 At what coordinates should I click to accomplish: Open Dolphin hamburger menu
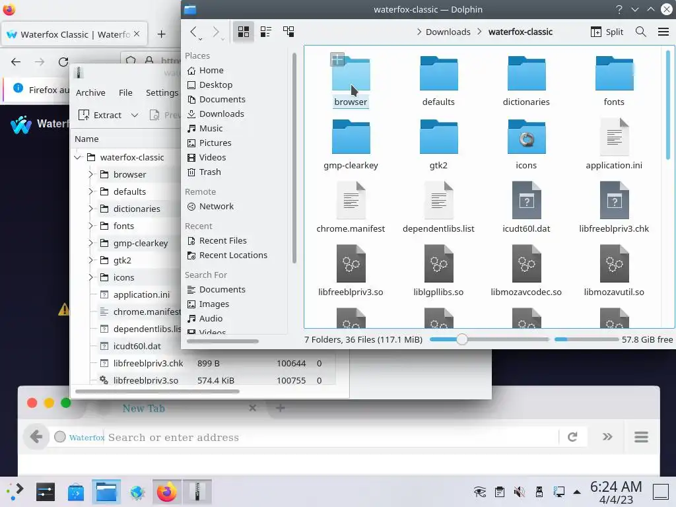point(663,32)
